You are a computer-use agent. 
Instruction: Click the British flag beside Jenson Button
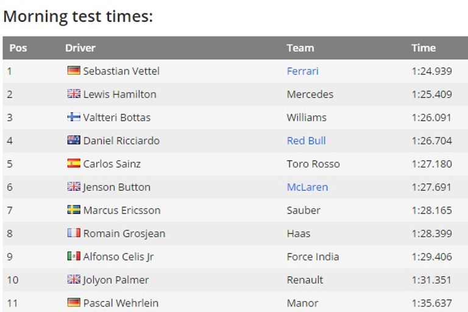click(x=74, y=186)
